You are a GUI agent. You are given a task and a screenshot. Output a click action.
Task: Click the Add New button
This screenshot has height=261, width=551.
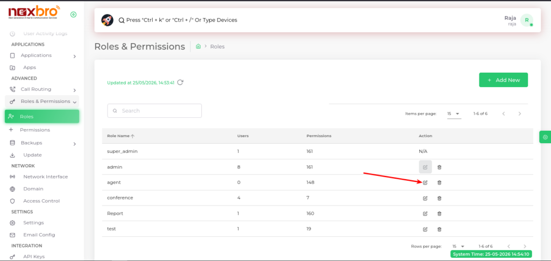503,80
